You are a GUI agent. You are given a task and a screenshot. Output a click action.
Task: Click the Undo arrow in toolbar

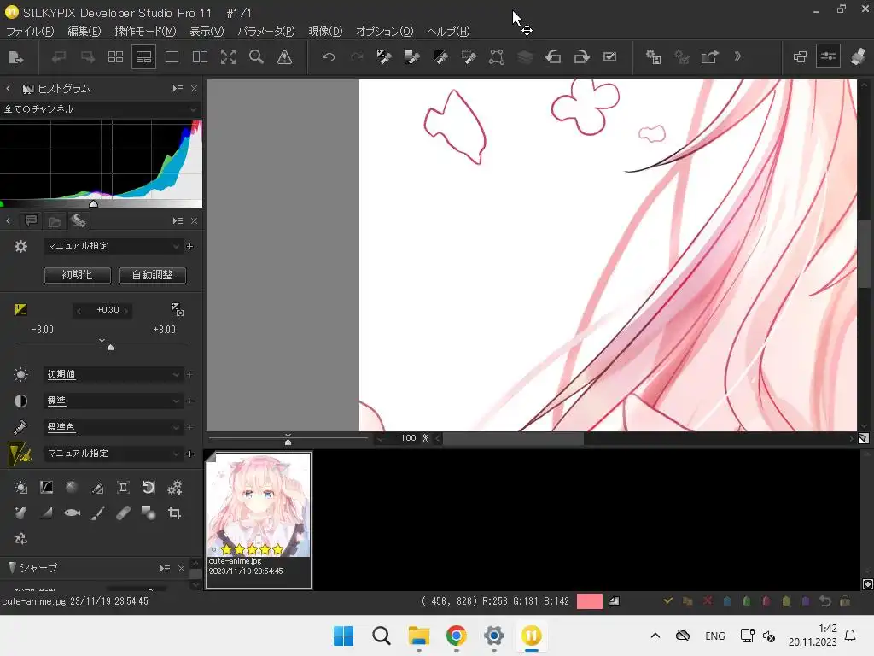click(329, 57)
